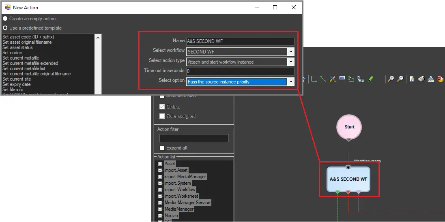Click the refresh document icon
The width and height of the screenshot is (445, 222).
412,79
